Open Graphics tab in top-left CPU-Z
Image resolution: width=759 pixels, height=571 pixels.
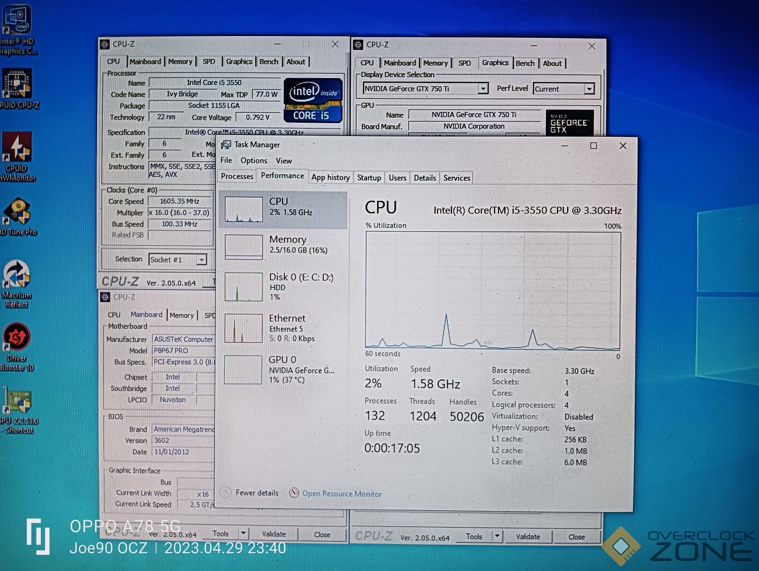(x=239, y=61)
